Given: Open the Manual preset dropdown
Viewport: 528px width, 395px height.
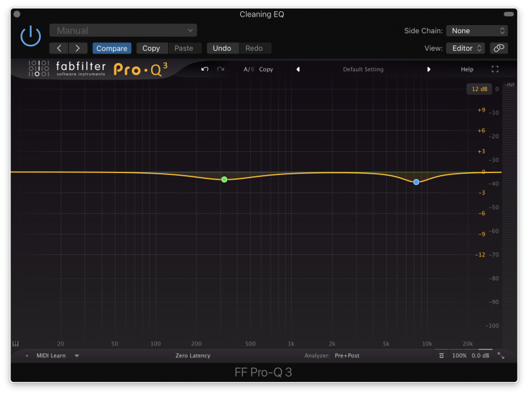Looking at the screenshot, I should (x=123, y=30).
